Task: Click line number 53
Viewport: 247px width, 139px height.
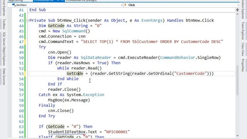Action: coord(21,74)
